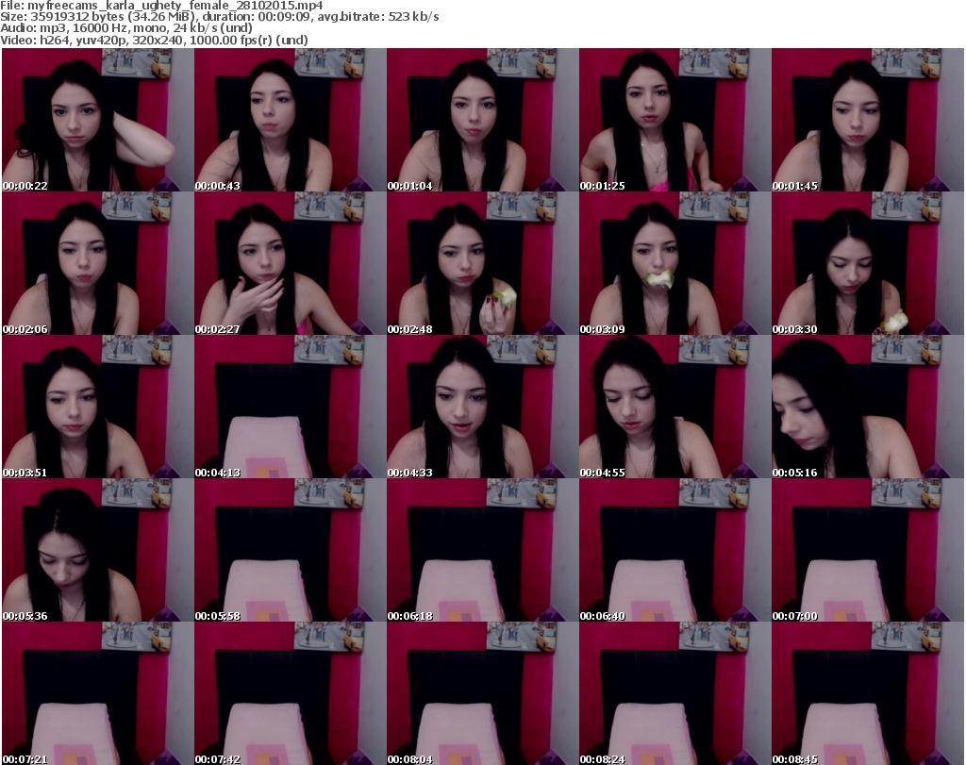Click the 'Audio: mp3, 16000 Hz' line
The height and width of the screenshot is (765, 966).
click(126, 28)
